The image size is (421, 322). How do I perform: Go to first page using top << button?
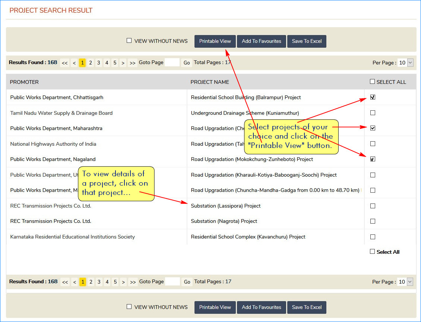65,63
